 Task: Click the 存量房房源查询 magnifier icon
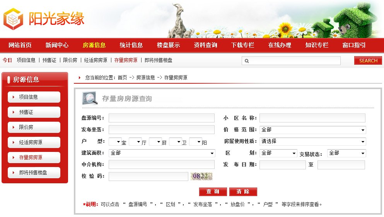(90, 98)
